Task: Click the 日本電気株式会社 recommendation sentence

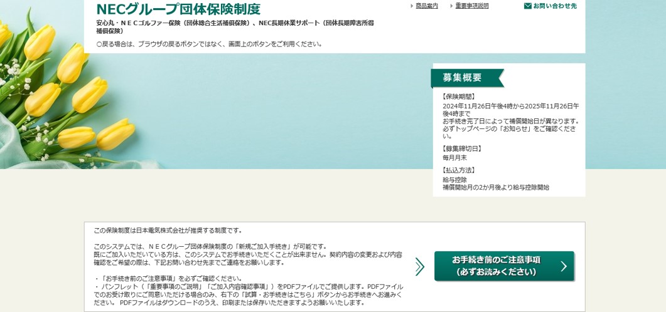Action: pyautogui.click(x=168, y=231)
